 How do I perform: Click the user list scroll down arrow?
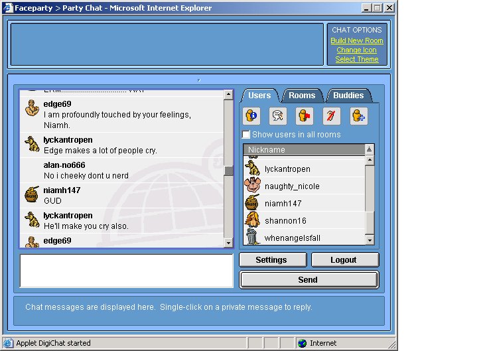pyautogui.click(x=370, y=240)
